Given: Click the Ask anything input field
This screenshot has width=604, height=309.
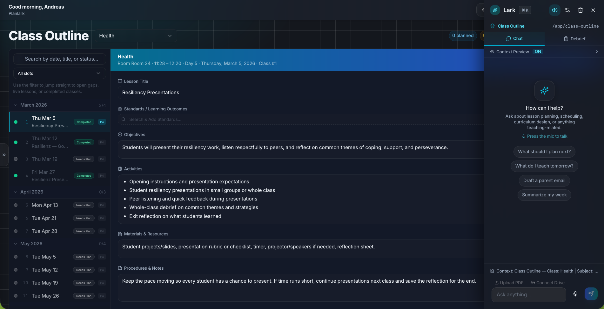Looking at the screenshot, I should coord(528,294).
